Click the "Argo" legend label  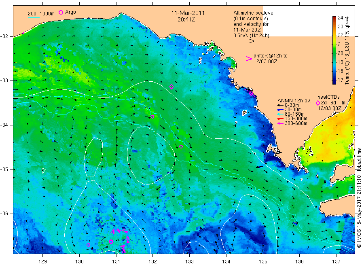pos(70,12)
